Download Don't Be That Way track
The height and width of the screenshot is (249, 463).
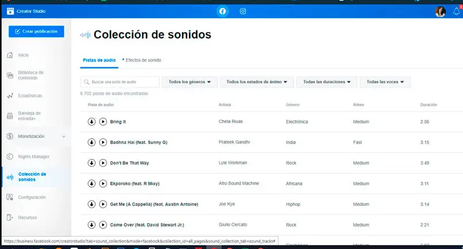(x=91, y=163)
